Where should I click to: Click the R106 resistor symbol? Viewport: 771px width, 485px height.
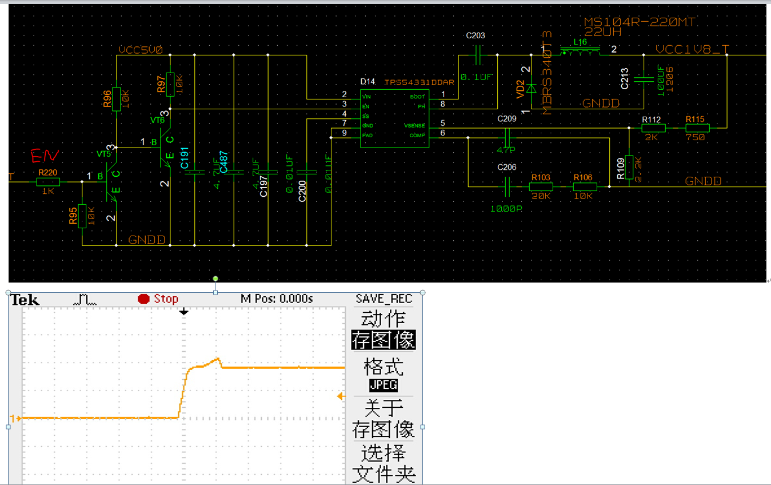pos(585,186)
